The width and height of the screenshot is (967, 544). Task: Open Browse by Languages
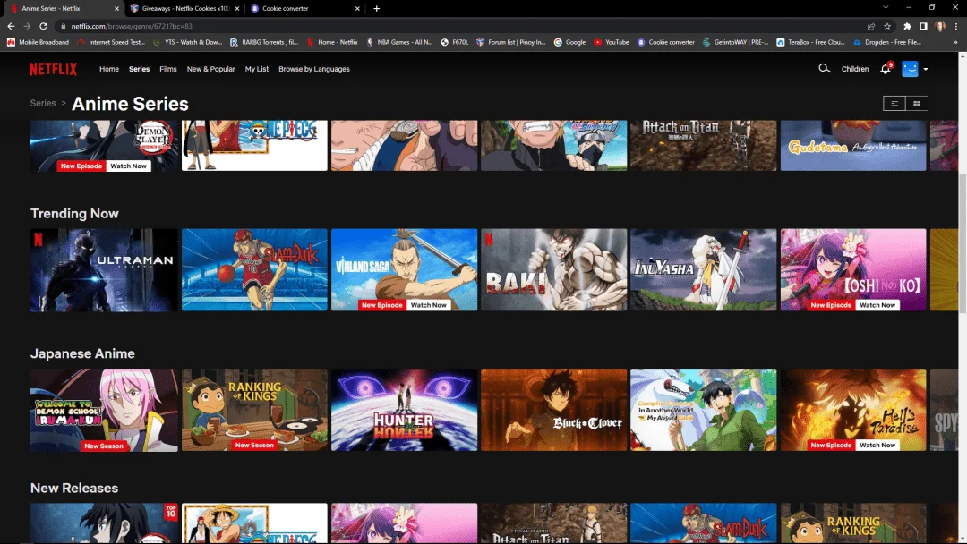point(314,69)
